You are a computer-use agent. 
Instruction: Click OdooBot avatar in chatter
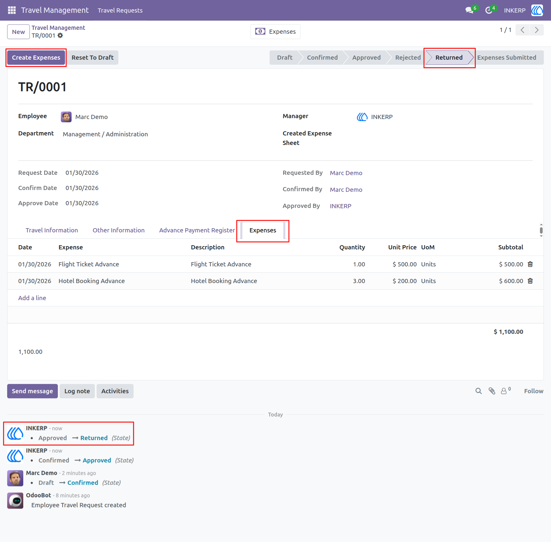pyautogui.click(x=15, y=500)
